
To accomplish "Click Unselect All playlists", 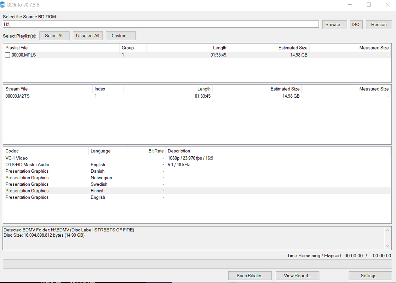I will pos(88,36).
